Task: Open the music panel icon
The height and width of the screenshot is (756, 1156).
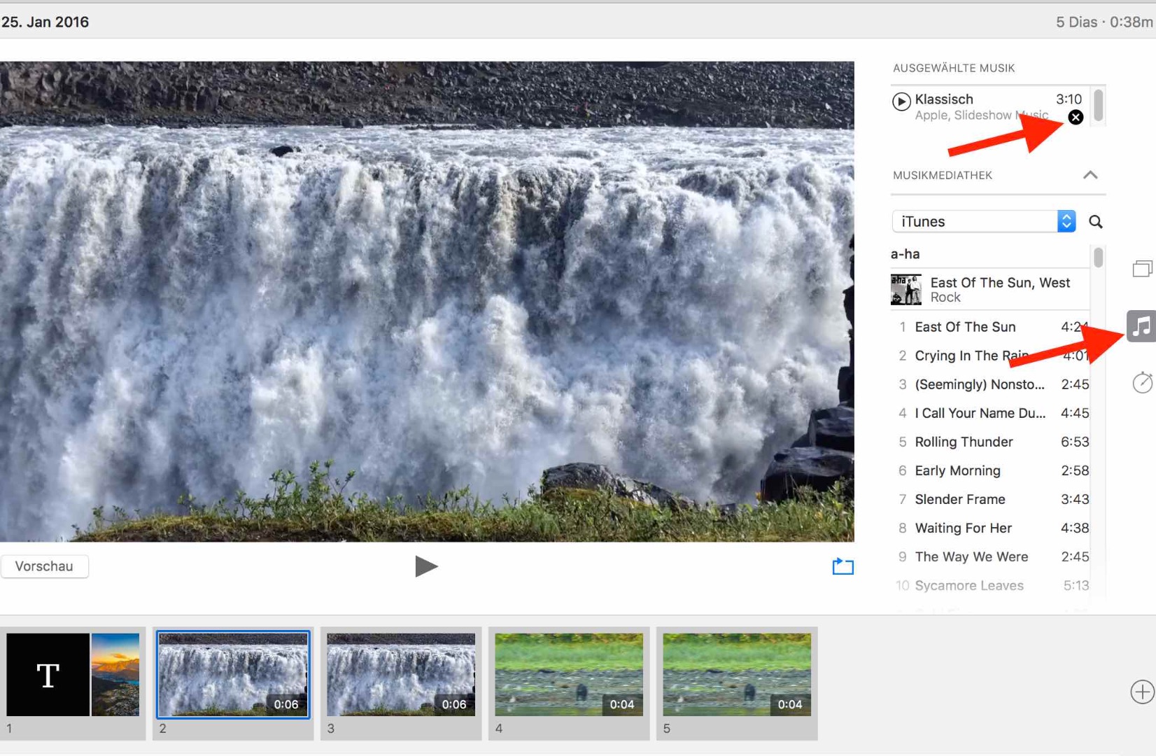Action: tap(1141, 326)
